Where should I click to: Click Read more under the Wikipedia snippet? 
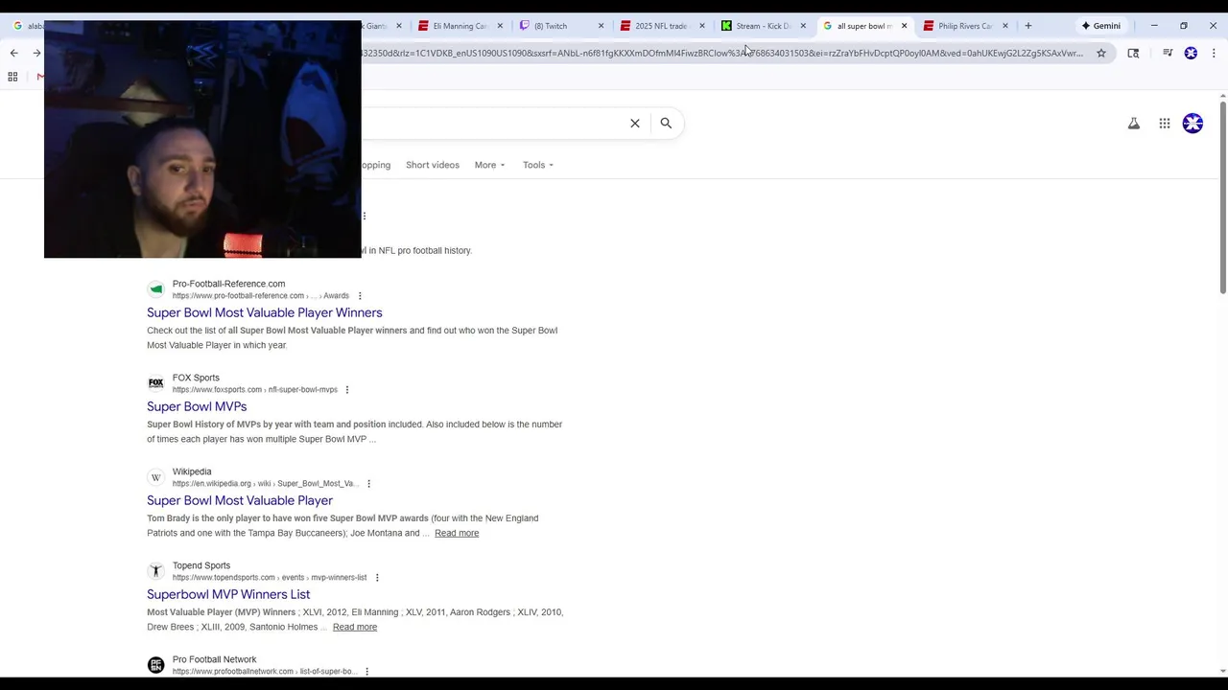click(x=457, y=533)
